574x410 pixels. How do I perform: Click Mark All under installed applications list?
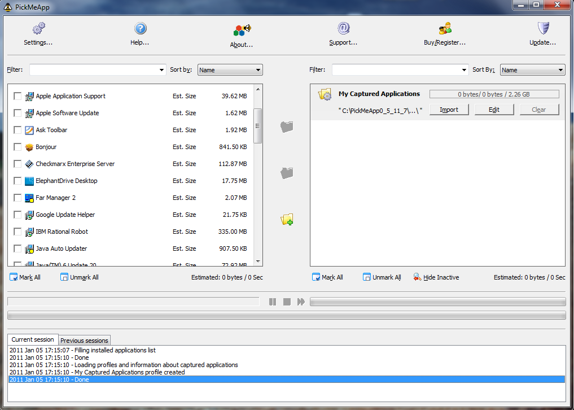25,277
